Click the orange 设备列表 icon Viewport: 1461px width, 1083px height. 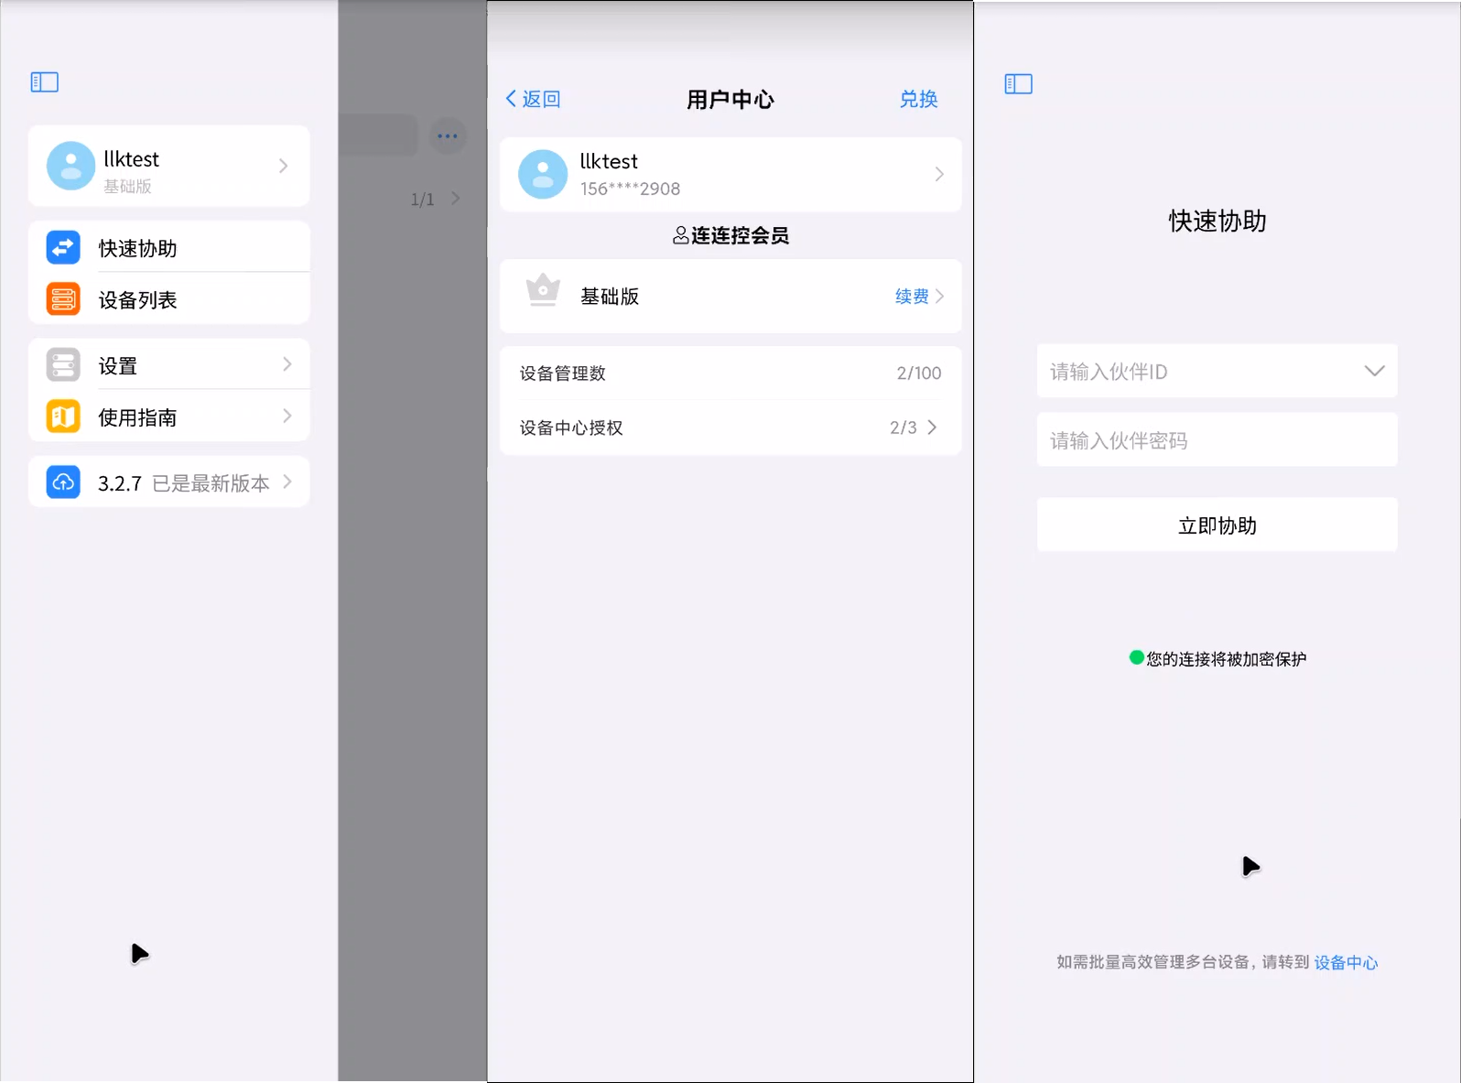(63, 299)
